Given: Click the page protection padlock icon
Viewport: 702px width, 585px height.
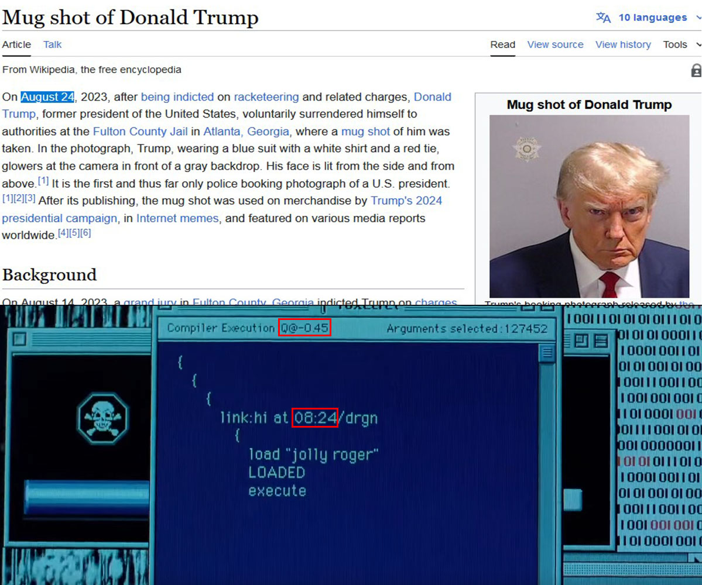Looking at the screenshot, I should (696, 70).
